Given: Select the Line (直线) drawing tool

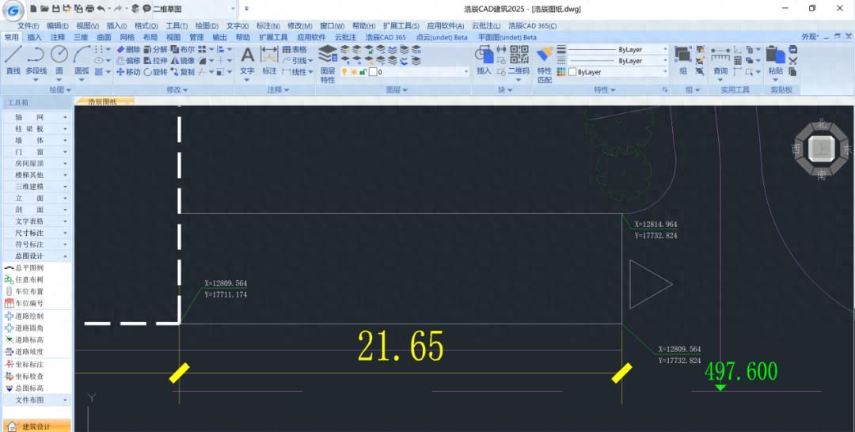Looking at the screenshot, I should tap(13, 59).
